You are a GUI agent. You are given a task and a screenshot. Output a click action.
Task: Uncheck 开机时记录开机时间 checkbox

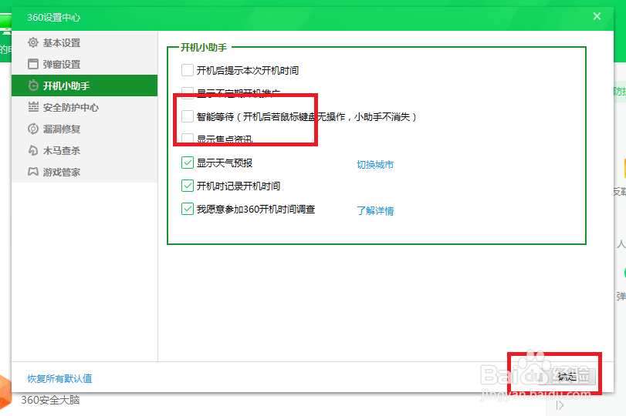tap(188, 186)
